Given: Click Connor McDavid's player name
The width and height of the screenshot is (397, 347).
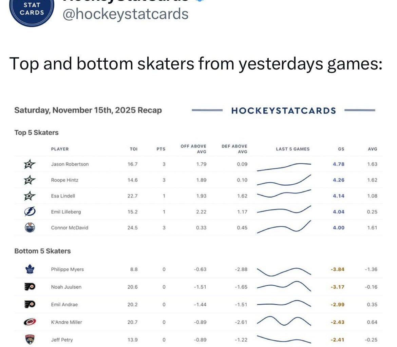Looking at the screenshot, I should coord(70,228).
